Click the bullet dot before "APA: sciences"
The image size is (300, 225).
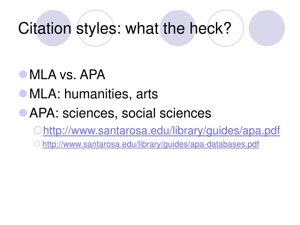pos(23,113)
